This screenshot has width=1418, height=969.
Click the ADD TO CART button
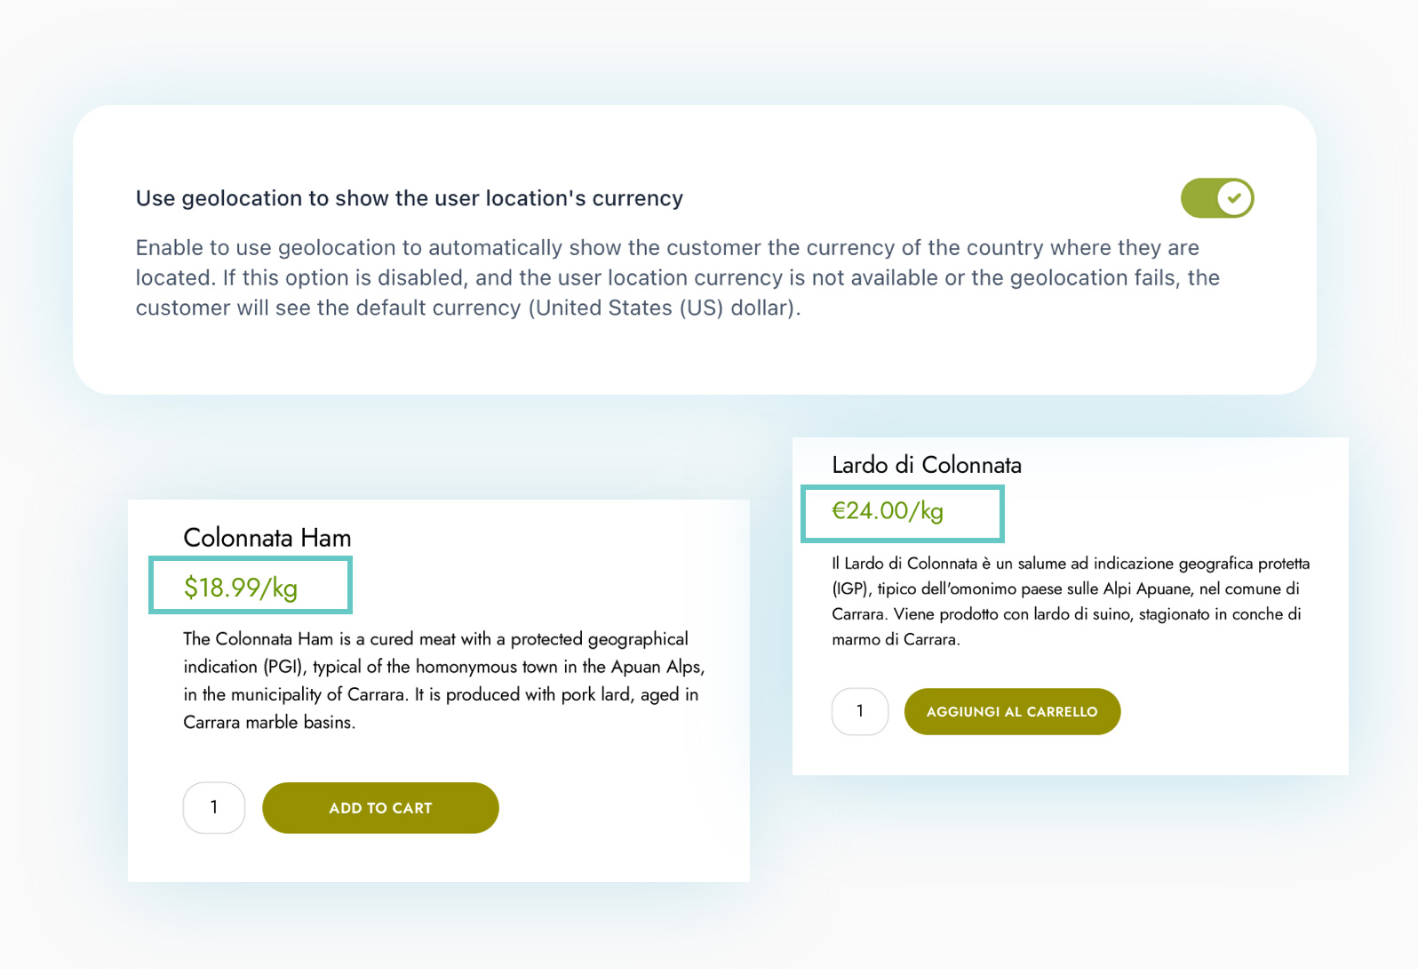[379, 807]
